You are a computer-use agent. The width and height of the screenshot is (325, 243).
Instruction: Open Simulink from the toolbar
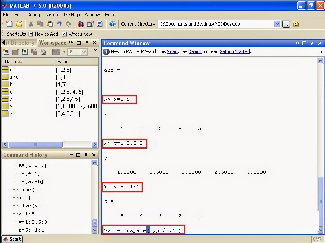click(x=80, y=24)
